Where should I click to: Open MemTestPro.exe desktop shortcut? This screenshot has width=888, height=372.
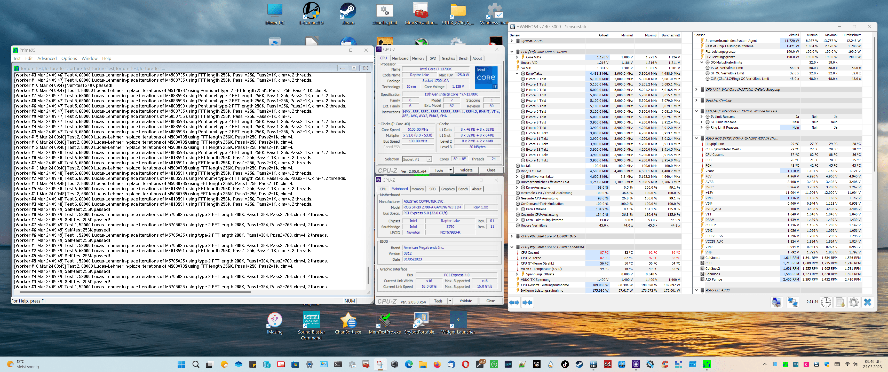385,323
